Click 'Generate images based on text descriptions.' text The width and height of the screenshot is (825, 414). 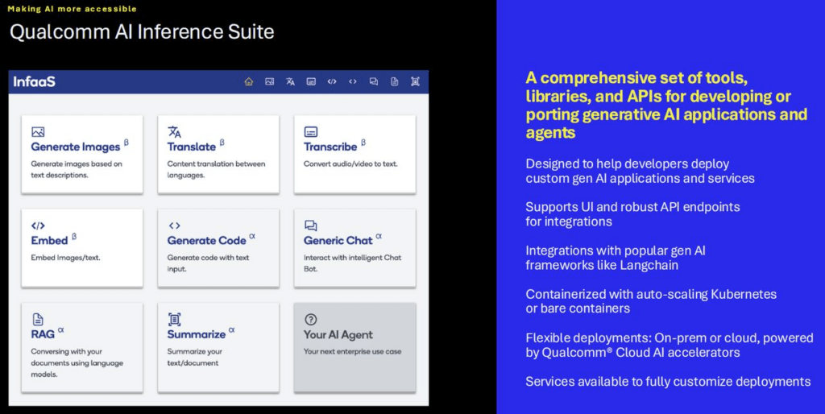click(77, 169)
